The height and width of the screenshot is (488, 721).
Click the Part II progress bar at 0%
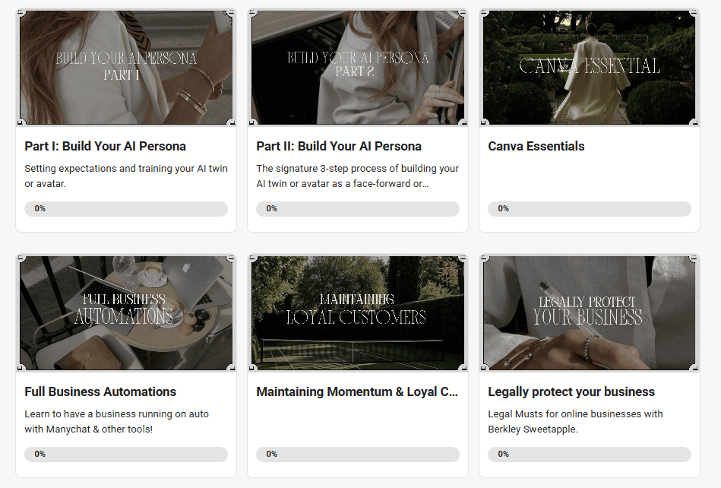357,209
